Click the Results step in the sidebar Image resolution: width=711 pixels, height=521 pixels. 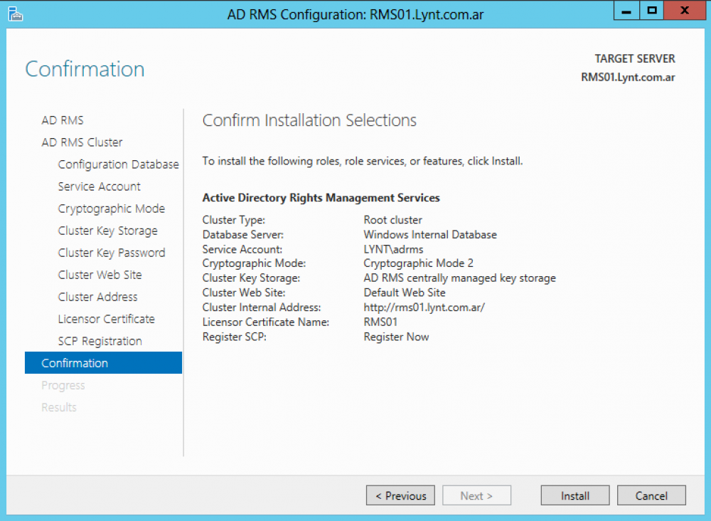point(59,408)
